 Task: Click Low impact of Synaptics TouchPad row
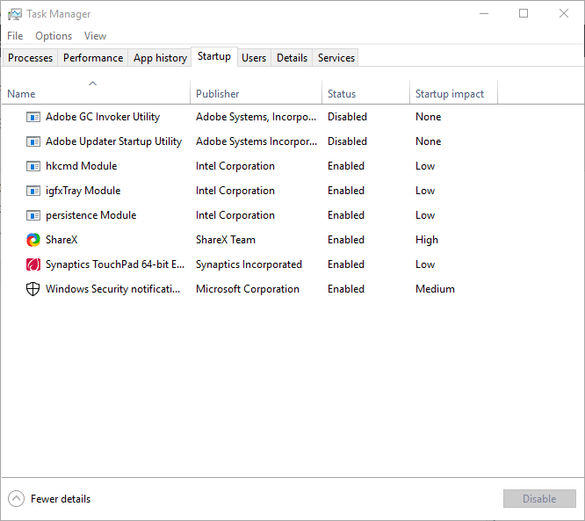(x=425, y=264)
